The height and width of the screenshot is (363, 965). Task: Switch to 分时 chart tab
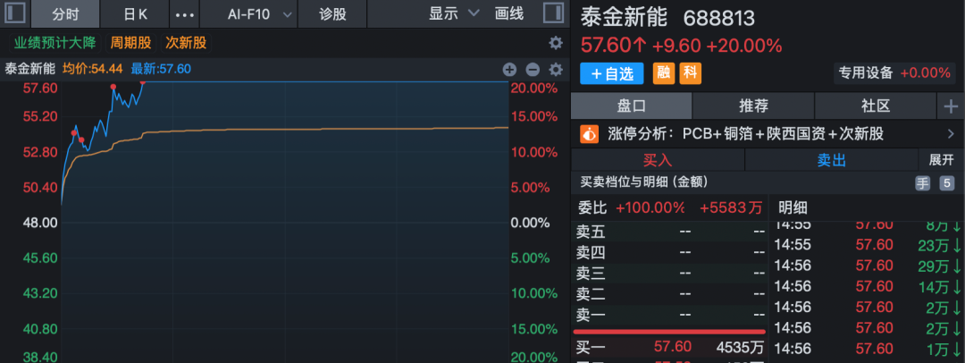[x=65, y=13]
